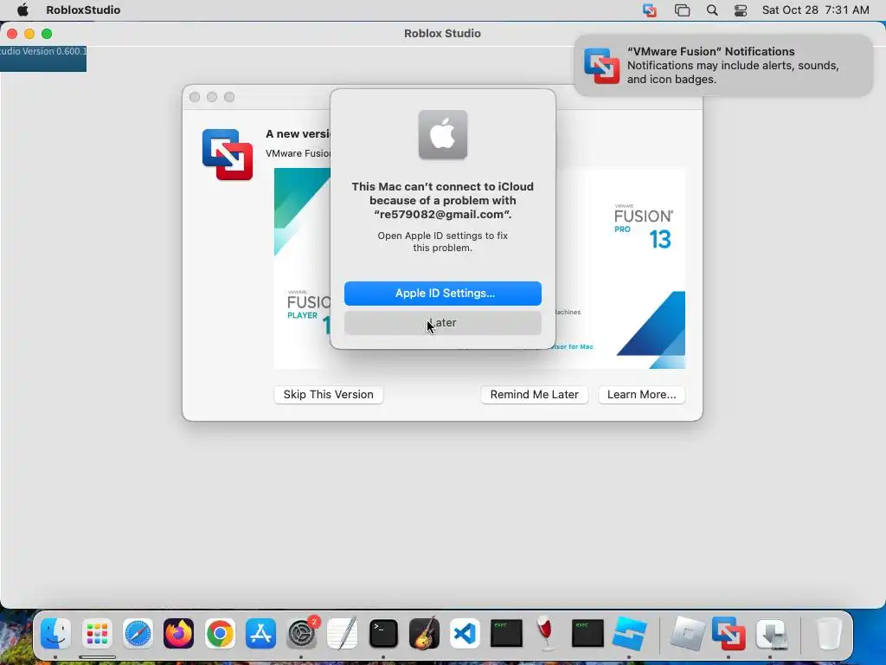The height and width of the screenshot is (665, 886).
Task: Open the RobloxStudio menu in menu bar
Action: [83, 10]
